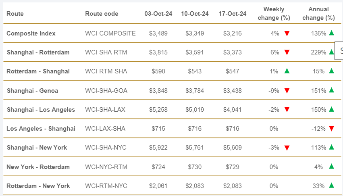Viewport: 343px width, 196px height.
Task: Click the red weekly arrow in Shanghai - Rotterdam row
Action: 287,52
